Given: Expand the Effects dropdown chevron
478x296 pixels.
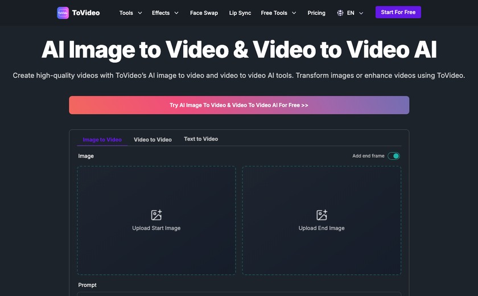Looking at the screenshot, I should [176, 13].
